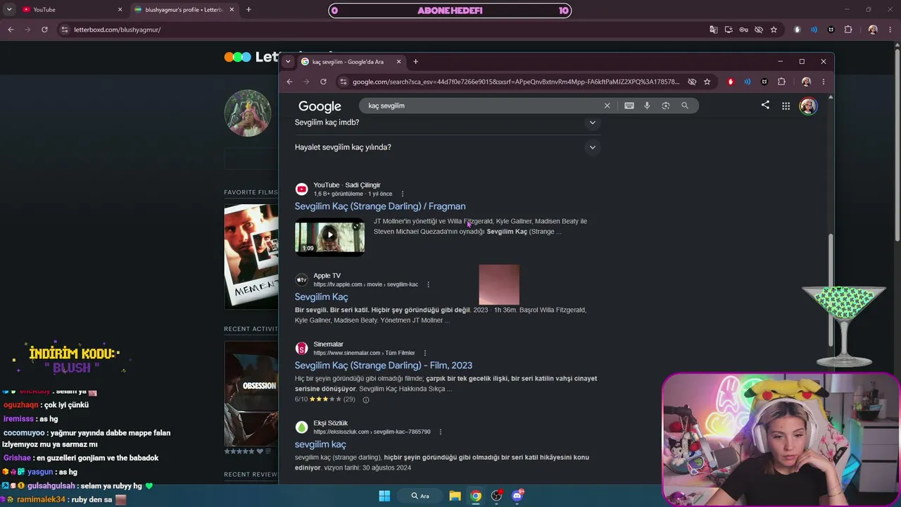Open the Obsession poster in Recent Activity
This screenshot has width=901, height=507.
[251, 394]
